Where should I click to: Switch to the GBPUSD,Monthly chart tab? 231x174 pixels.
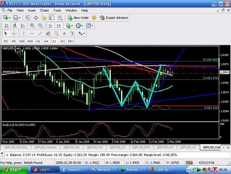tap(16, 147)
